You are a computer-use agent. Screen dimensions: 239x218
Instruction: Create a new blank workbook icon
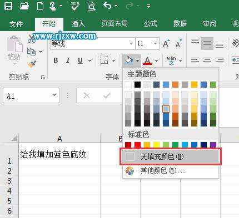coord(40,6)
